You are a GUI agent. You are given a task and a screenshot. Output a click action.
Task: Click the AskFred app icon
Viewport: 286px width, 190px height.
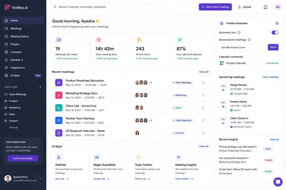(x=59, y=157)
